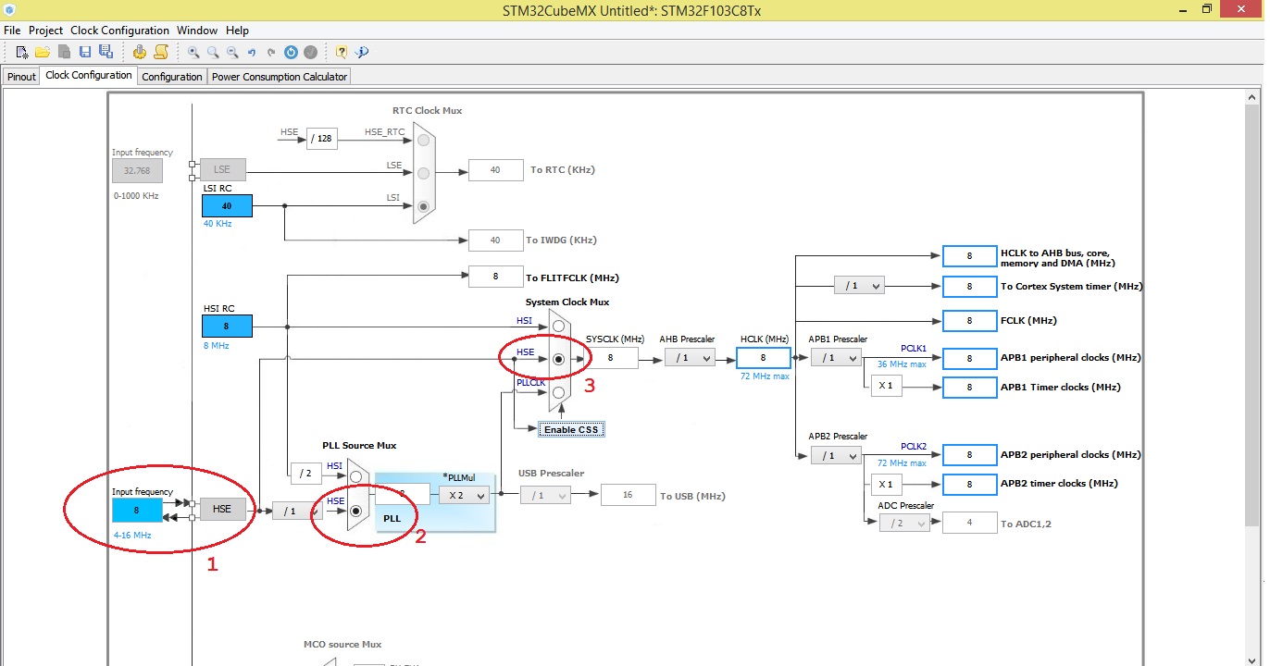
Task: Zoom in on the clock diagram
Action: click(193, 53)
